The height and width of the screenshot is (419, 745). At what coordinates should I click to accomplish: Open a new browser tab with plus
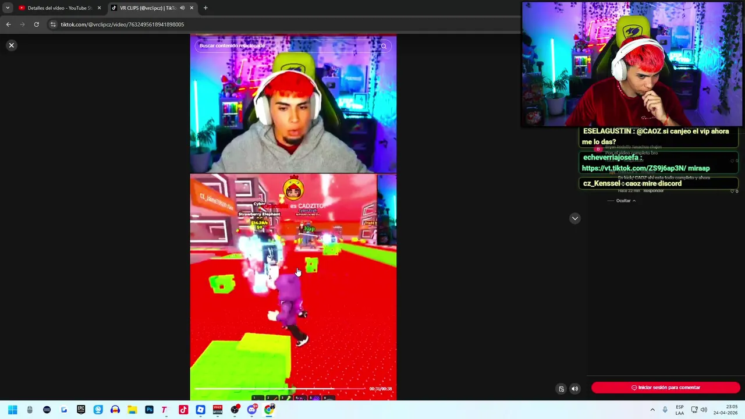[205, 8]
